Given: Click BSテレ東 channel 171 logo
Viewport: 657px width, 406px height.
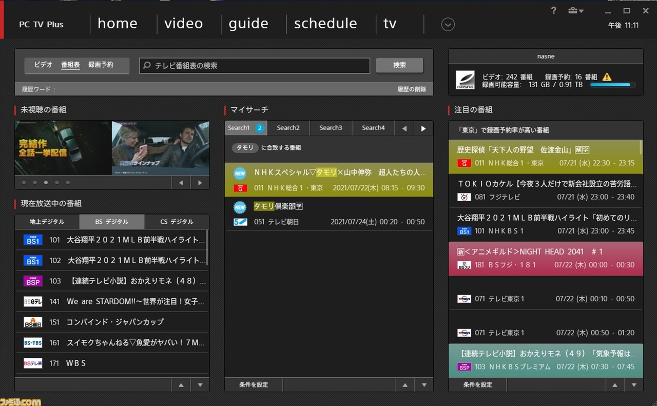Looking at the screenshot, I should point(33,363).
